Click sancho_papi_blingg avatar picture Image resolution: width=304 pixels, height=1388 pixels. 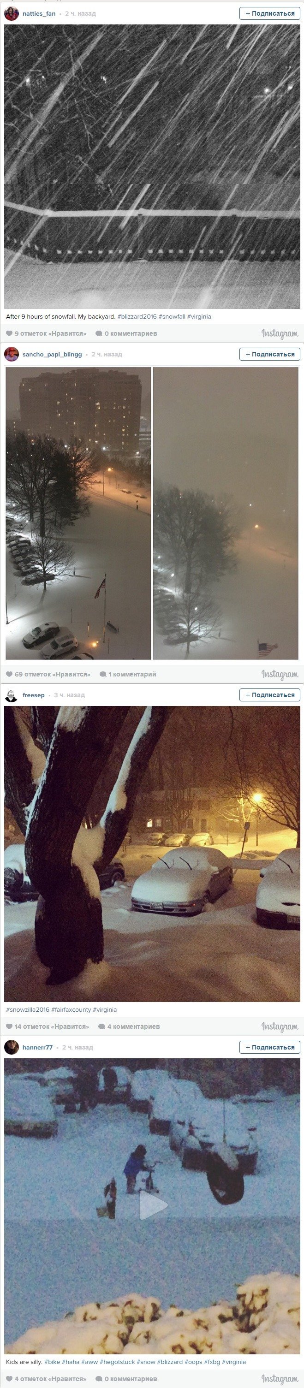click(12, 354)
